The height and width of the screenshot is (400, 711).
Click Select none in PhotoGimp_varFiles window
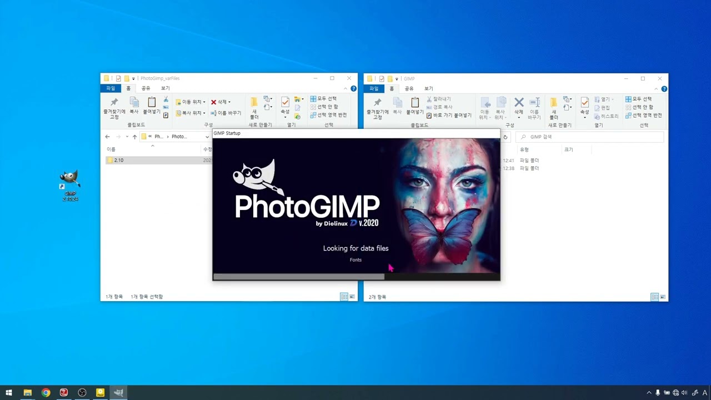point(324,107)
